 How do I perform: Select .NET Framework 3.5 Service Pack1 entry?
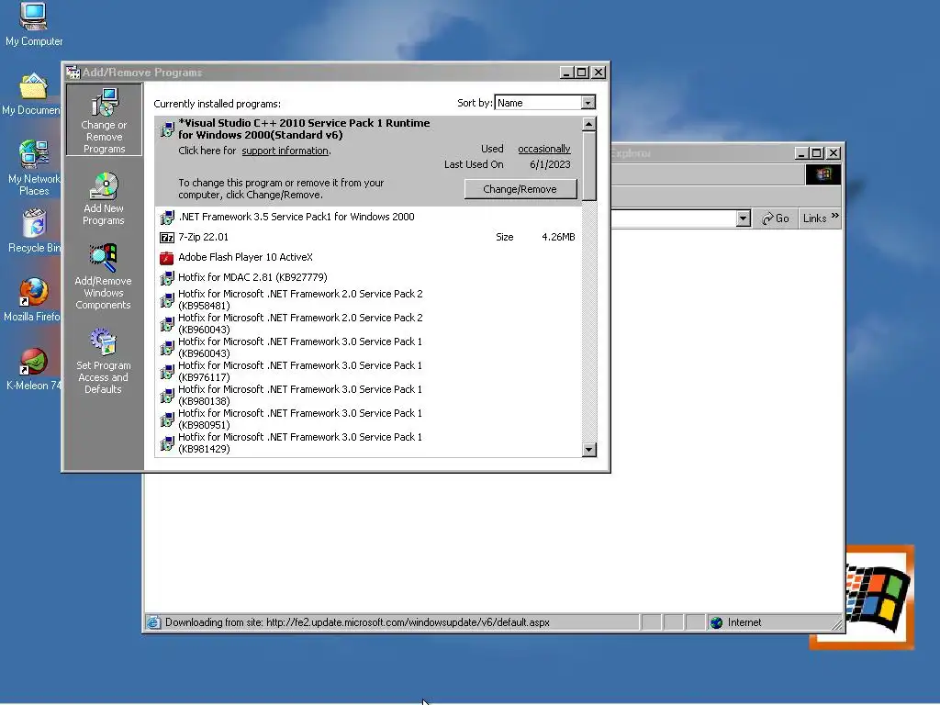tap(368, 217)
